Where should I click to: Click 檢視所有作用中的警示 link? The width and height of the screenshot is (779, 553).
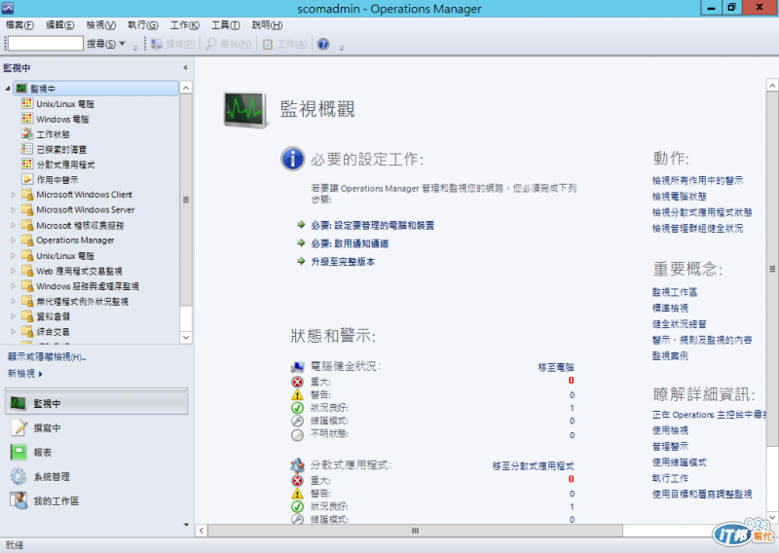[697, 180]
